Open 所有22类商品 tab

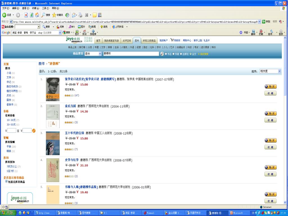[149, 40]
